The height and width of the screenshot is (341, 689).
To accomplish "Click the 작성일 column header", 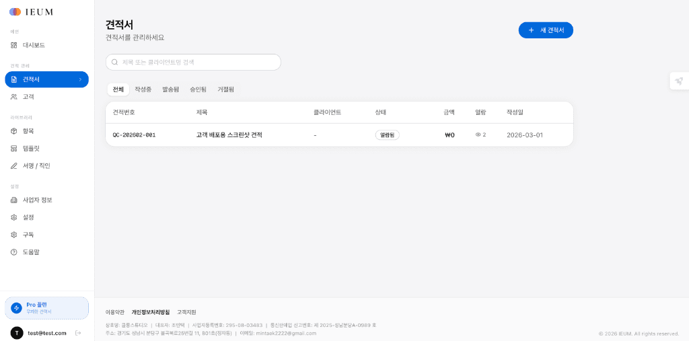I will 515,112.
